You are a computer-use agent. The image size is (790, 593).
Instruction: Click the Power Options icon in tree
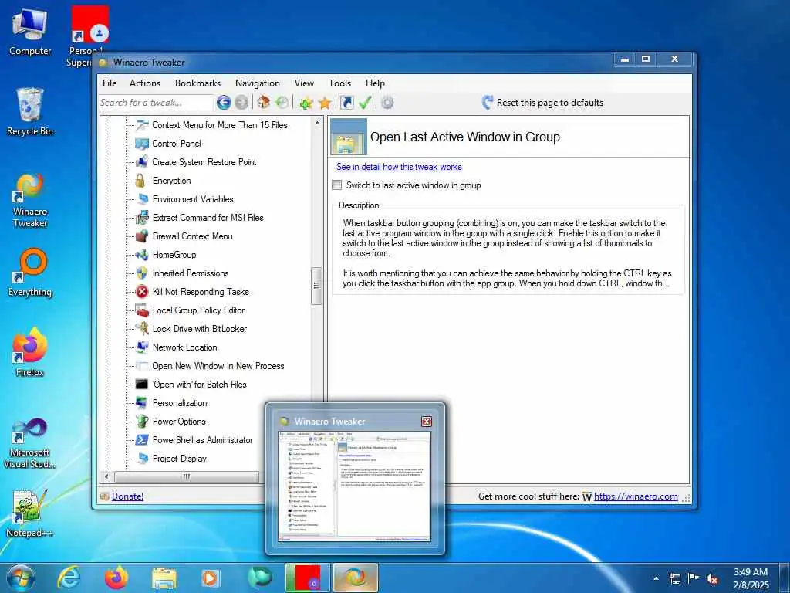pyautogui.click(x=142, y=421)
